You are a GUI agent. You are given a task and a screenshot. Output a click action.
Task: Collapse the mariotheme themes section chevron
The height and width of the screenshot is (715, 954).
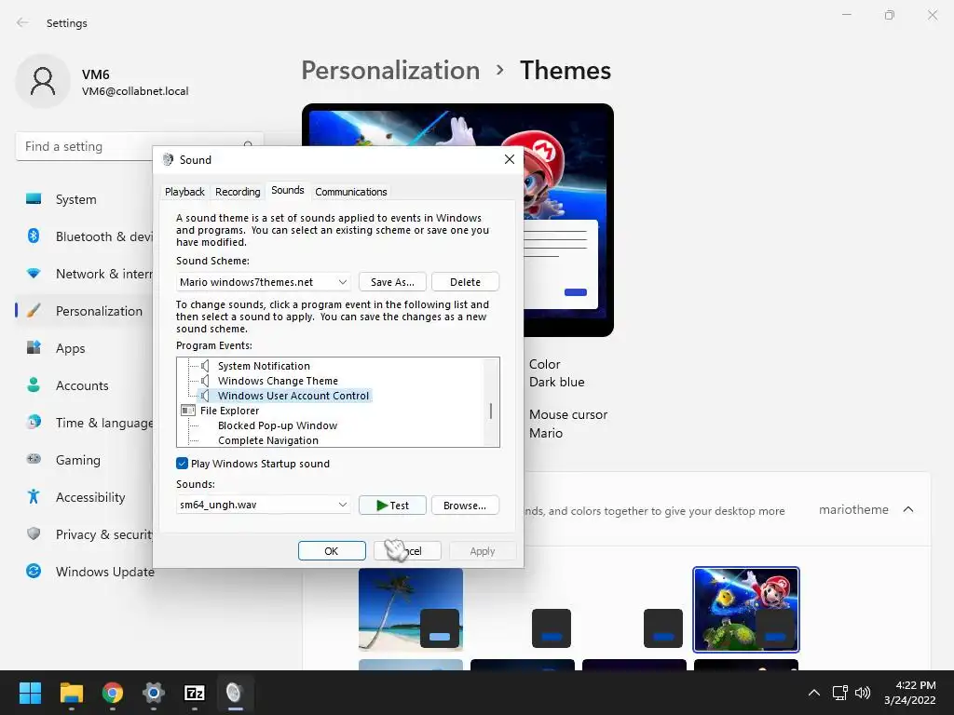pos(908,509)
